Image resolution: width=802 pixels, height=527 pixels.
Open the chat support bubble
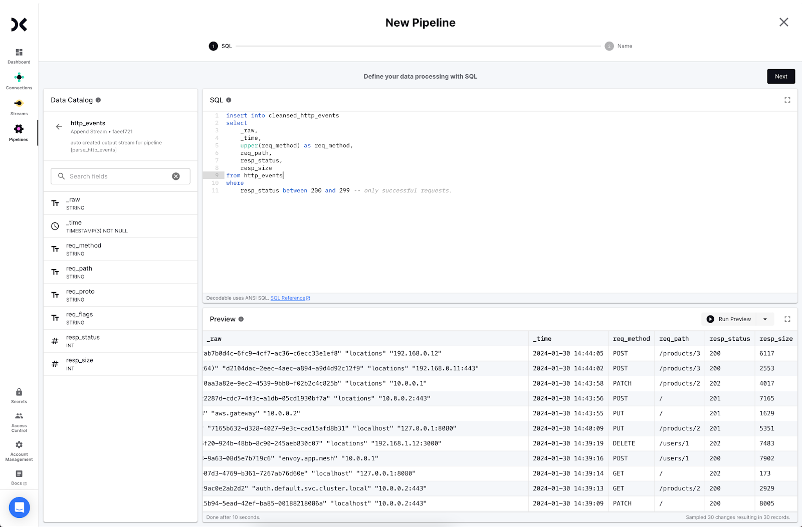pyautogui.click(x=19, y=507)
